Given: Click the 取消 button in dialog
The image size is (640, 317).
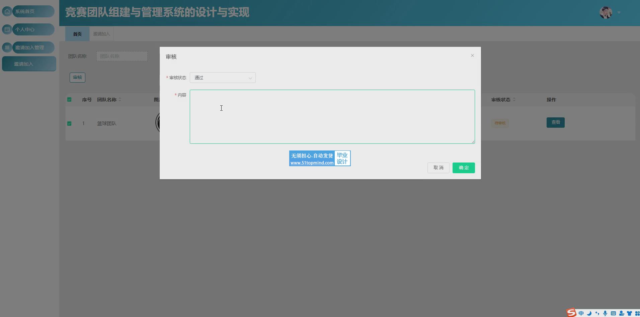Looking at the screenshot, I should click(x=438, y=168).
